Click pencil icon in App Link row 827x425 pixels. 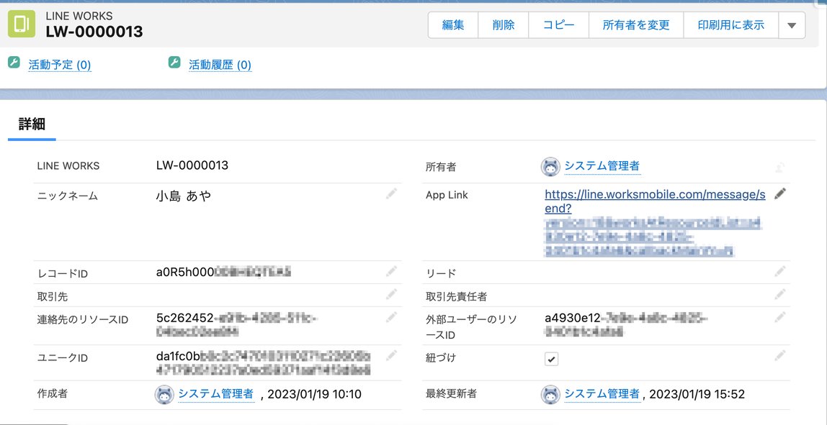[x=780, y=194]
